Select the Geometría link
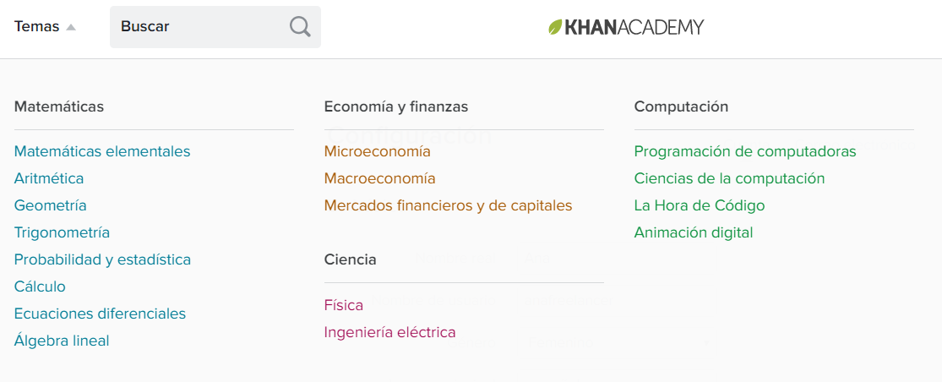Screen dimensions: 942x382 51,205
